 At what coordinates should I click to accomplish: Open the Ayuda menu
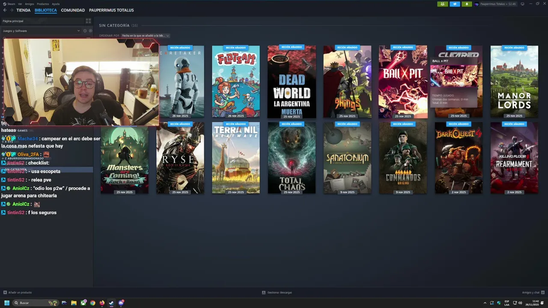(x=56, y=4)
